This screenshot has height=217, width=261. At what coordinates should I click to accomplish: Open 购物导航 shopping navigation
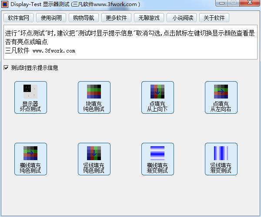click(x=84, y=18)
